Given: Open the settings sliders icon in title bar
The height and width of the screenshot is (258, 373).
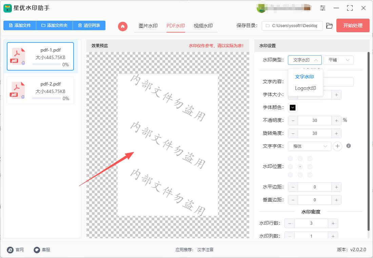Looking at the screenshot, I should pos(322,8).
